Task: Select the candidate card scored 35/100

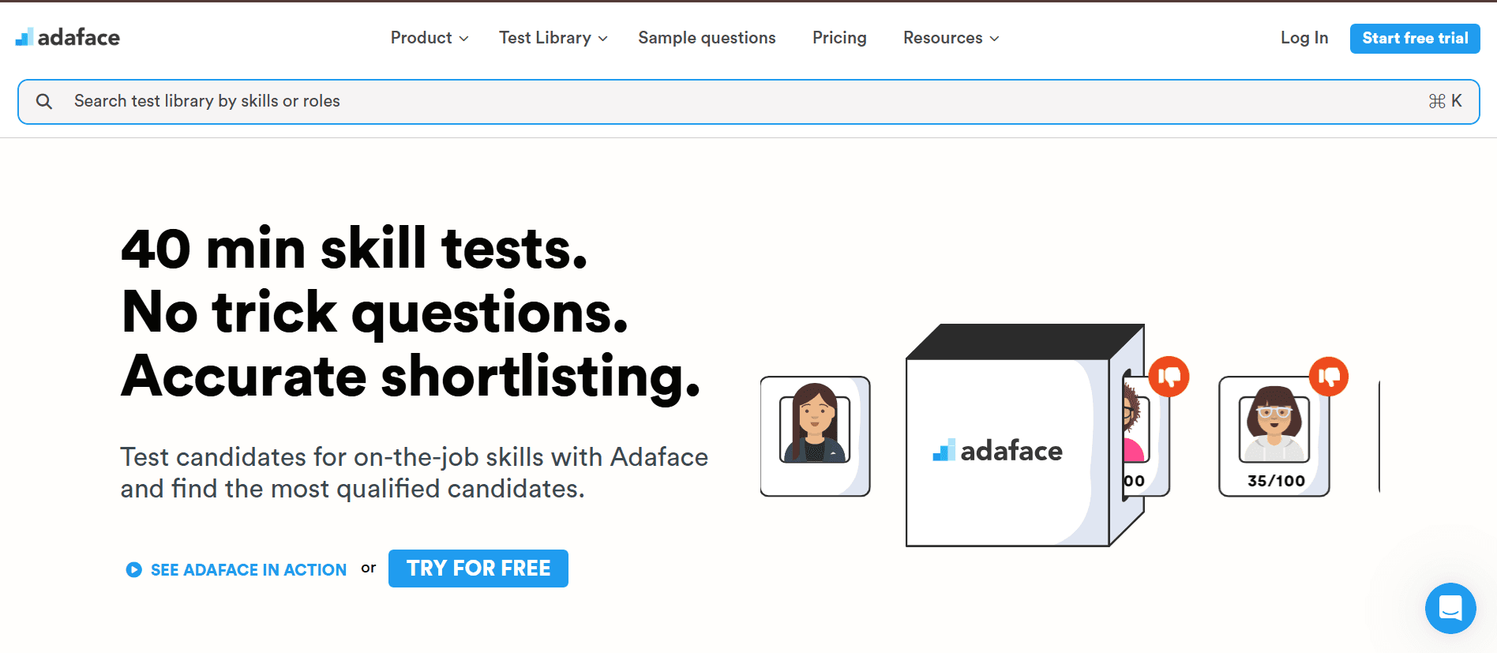Action: point(1274,437)
